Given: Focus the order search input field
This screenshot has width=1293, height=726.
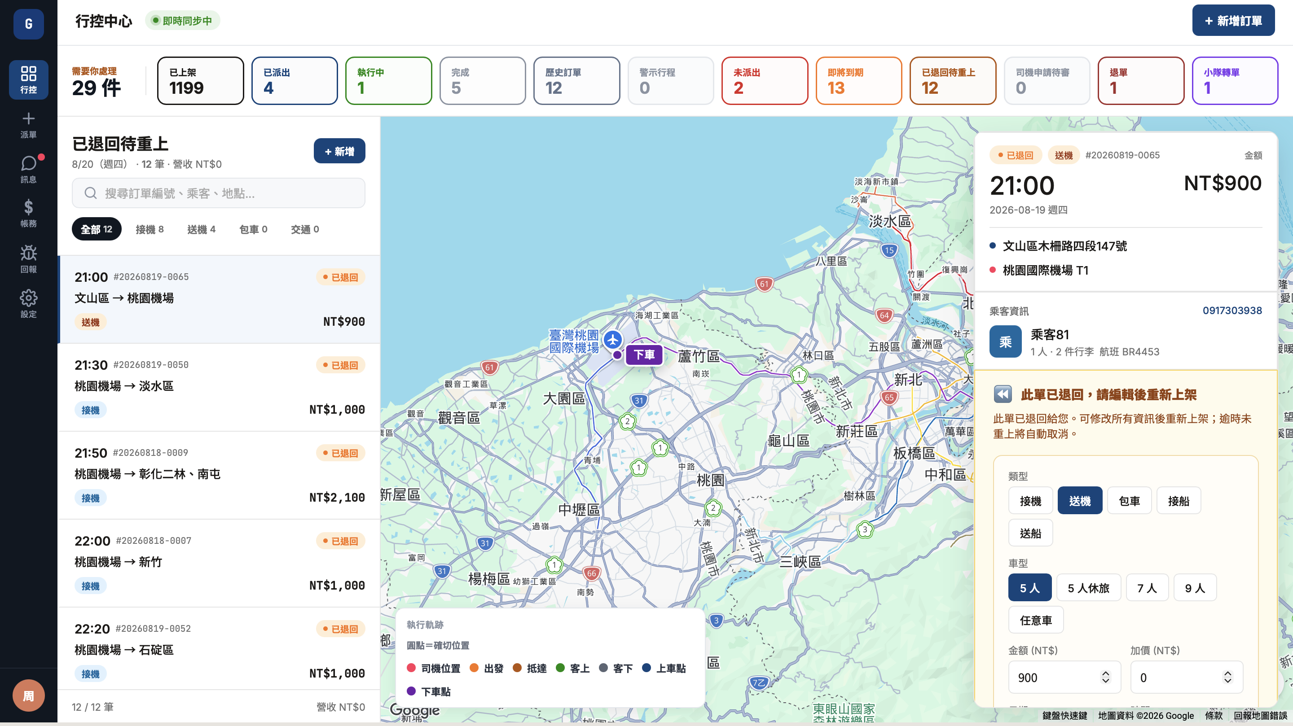Looking at the screenshot, I should (218, 193).
